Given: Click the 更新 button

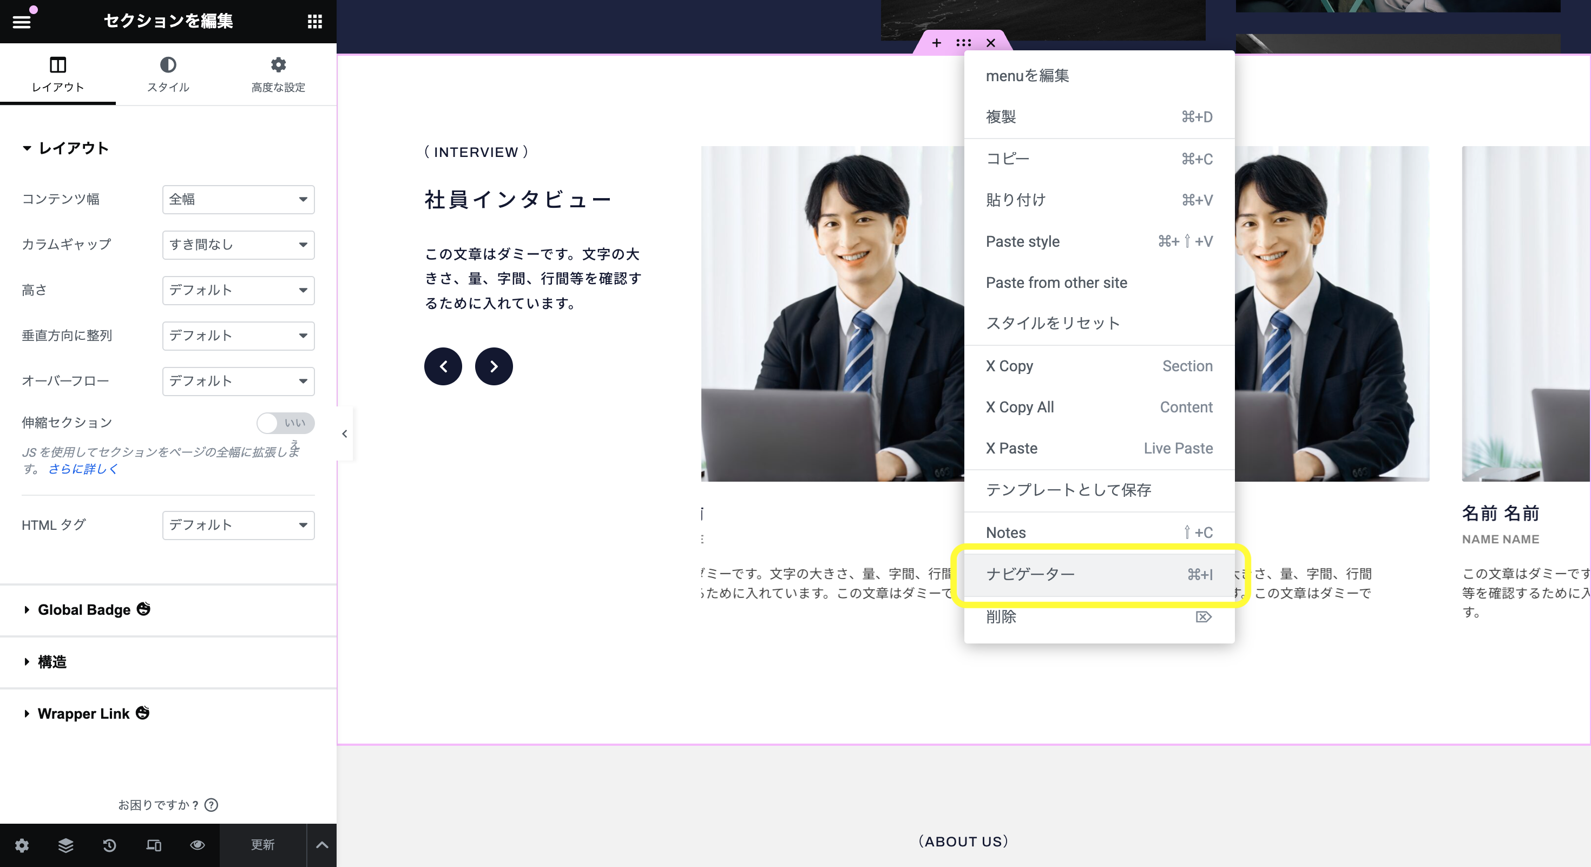Looking at the screenshot, I should click(262, 845).
